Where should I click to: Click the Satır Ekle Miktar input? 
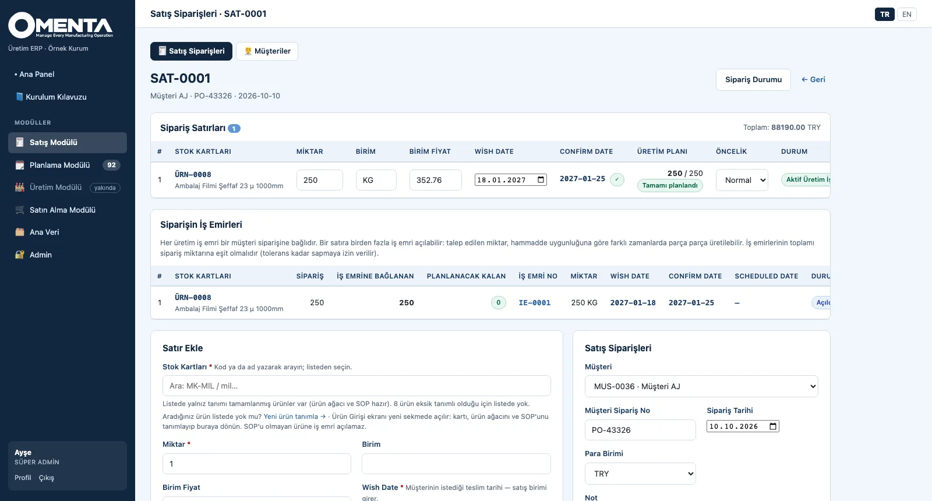tap(257, 464)
